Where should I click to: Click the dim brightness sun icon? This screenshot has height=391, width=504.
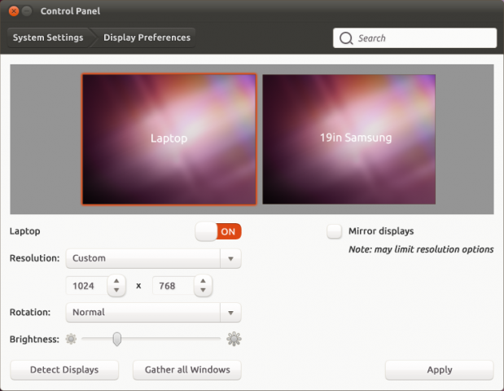pos(71,339)
